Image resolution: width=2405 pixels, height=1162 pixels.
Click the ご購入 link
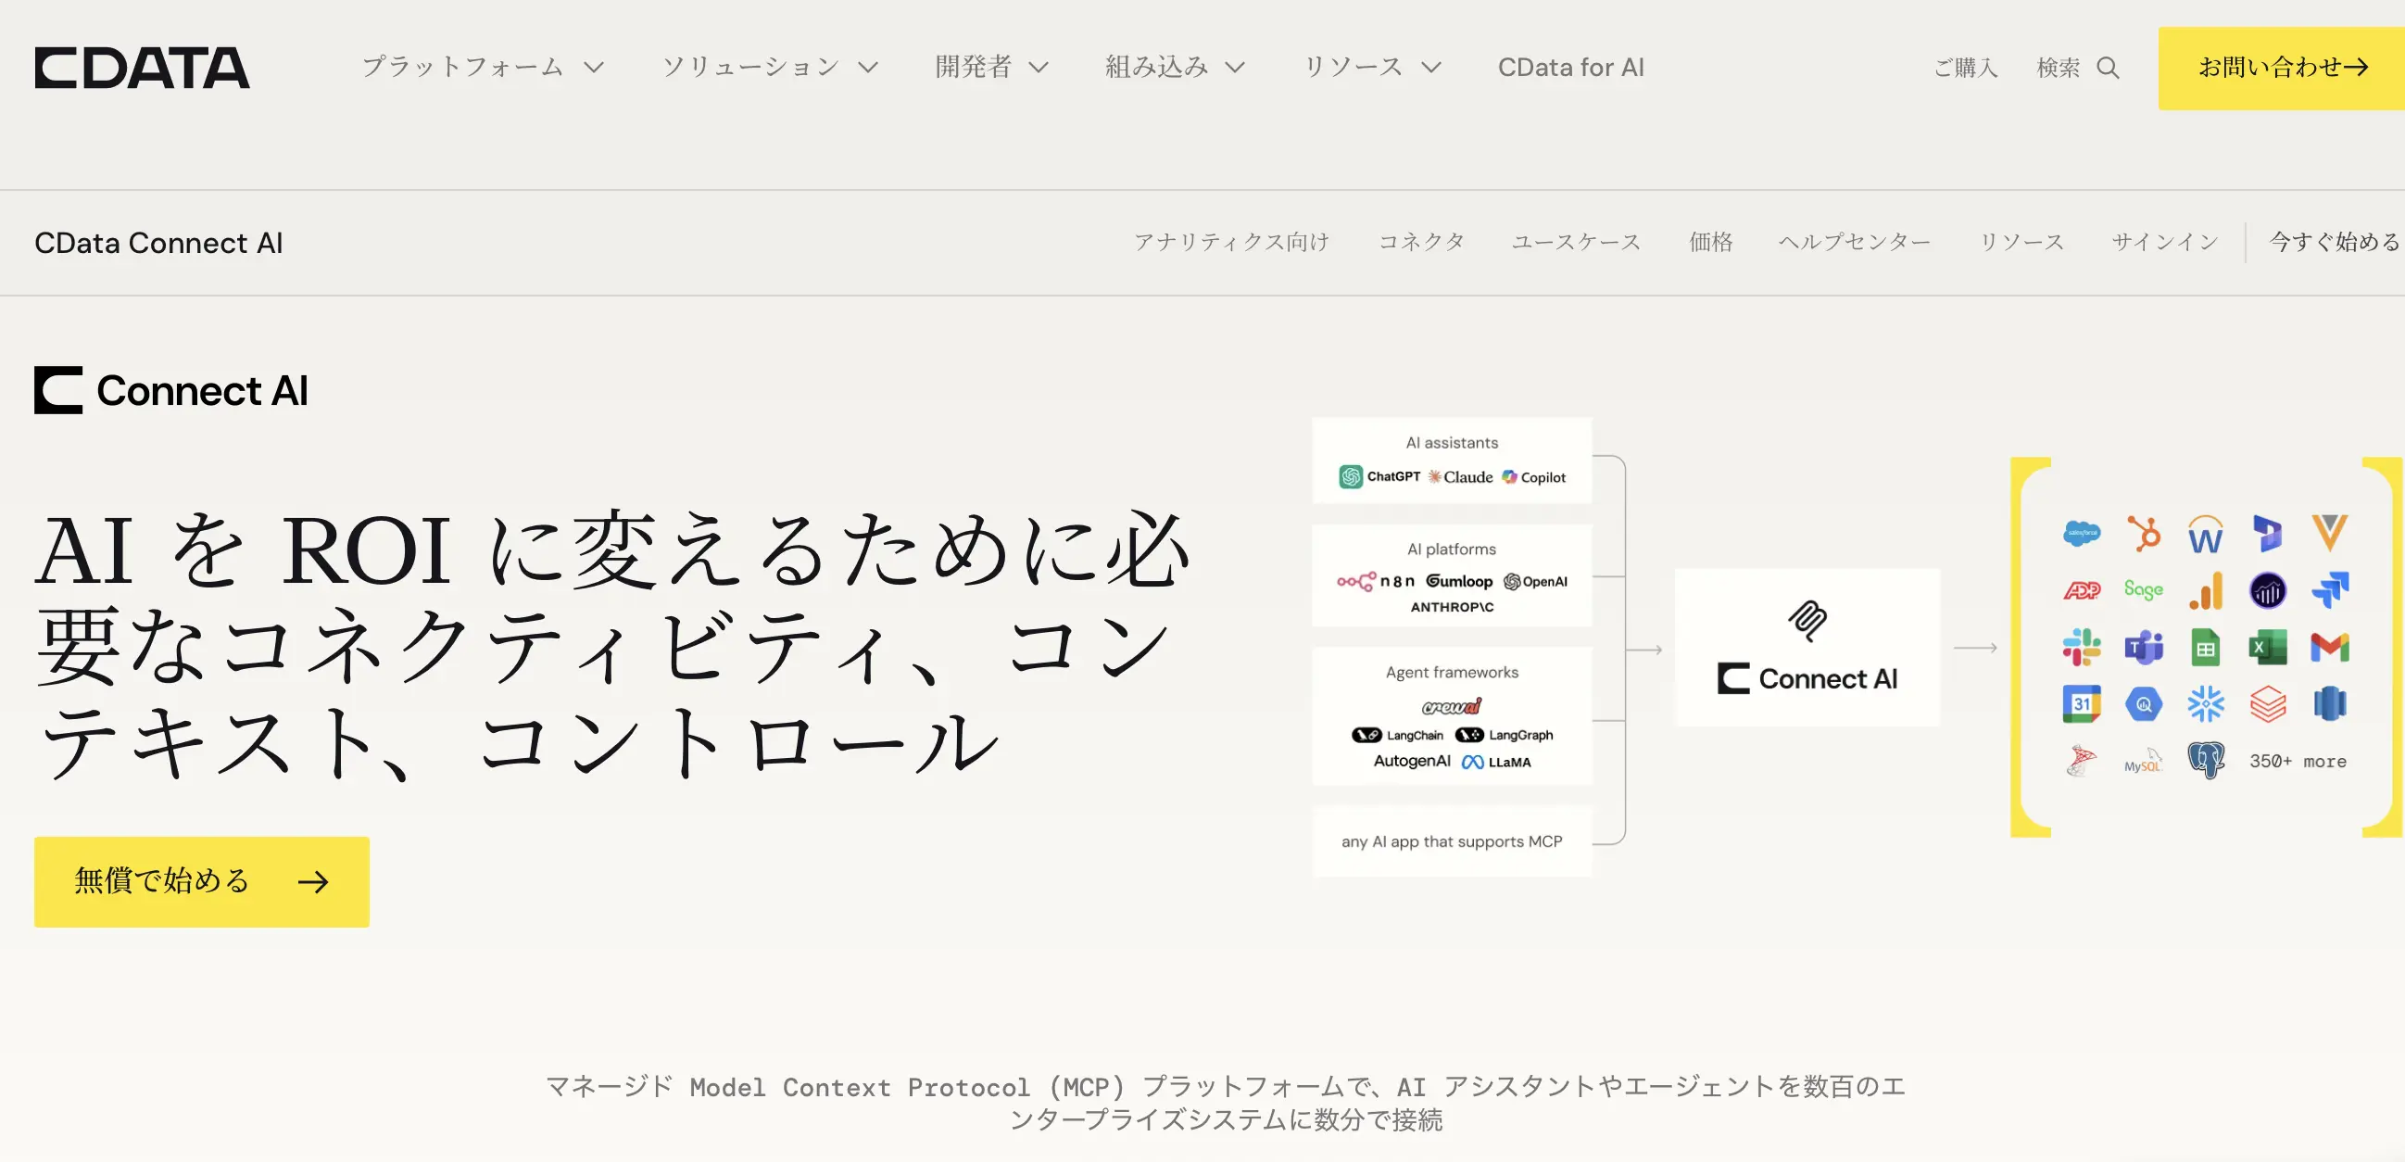pos(1965,68)
